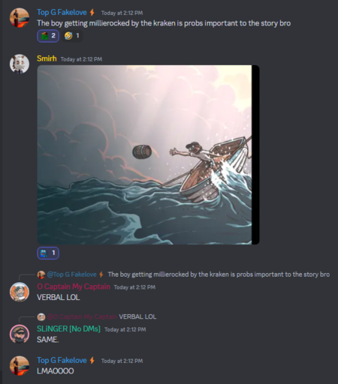Click @Top G Fakelove mention in reply

72,274
